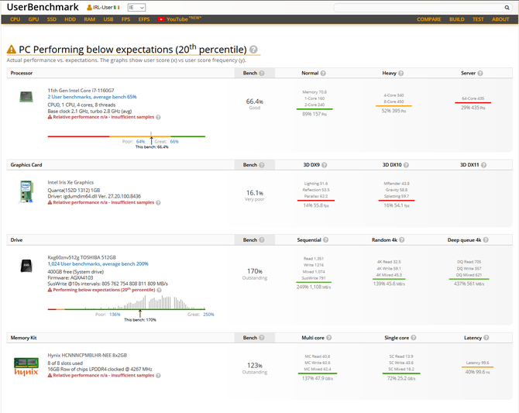
Task: Open 2 User benchmarks, average bench 65% link
Action: [x=92, y=97]
